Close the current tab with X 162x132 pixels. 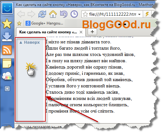[x=81, y=32]
